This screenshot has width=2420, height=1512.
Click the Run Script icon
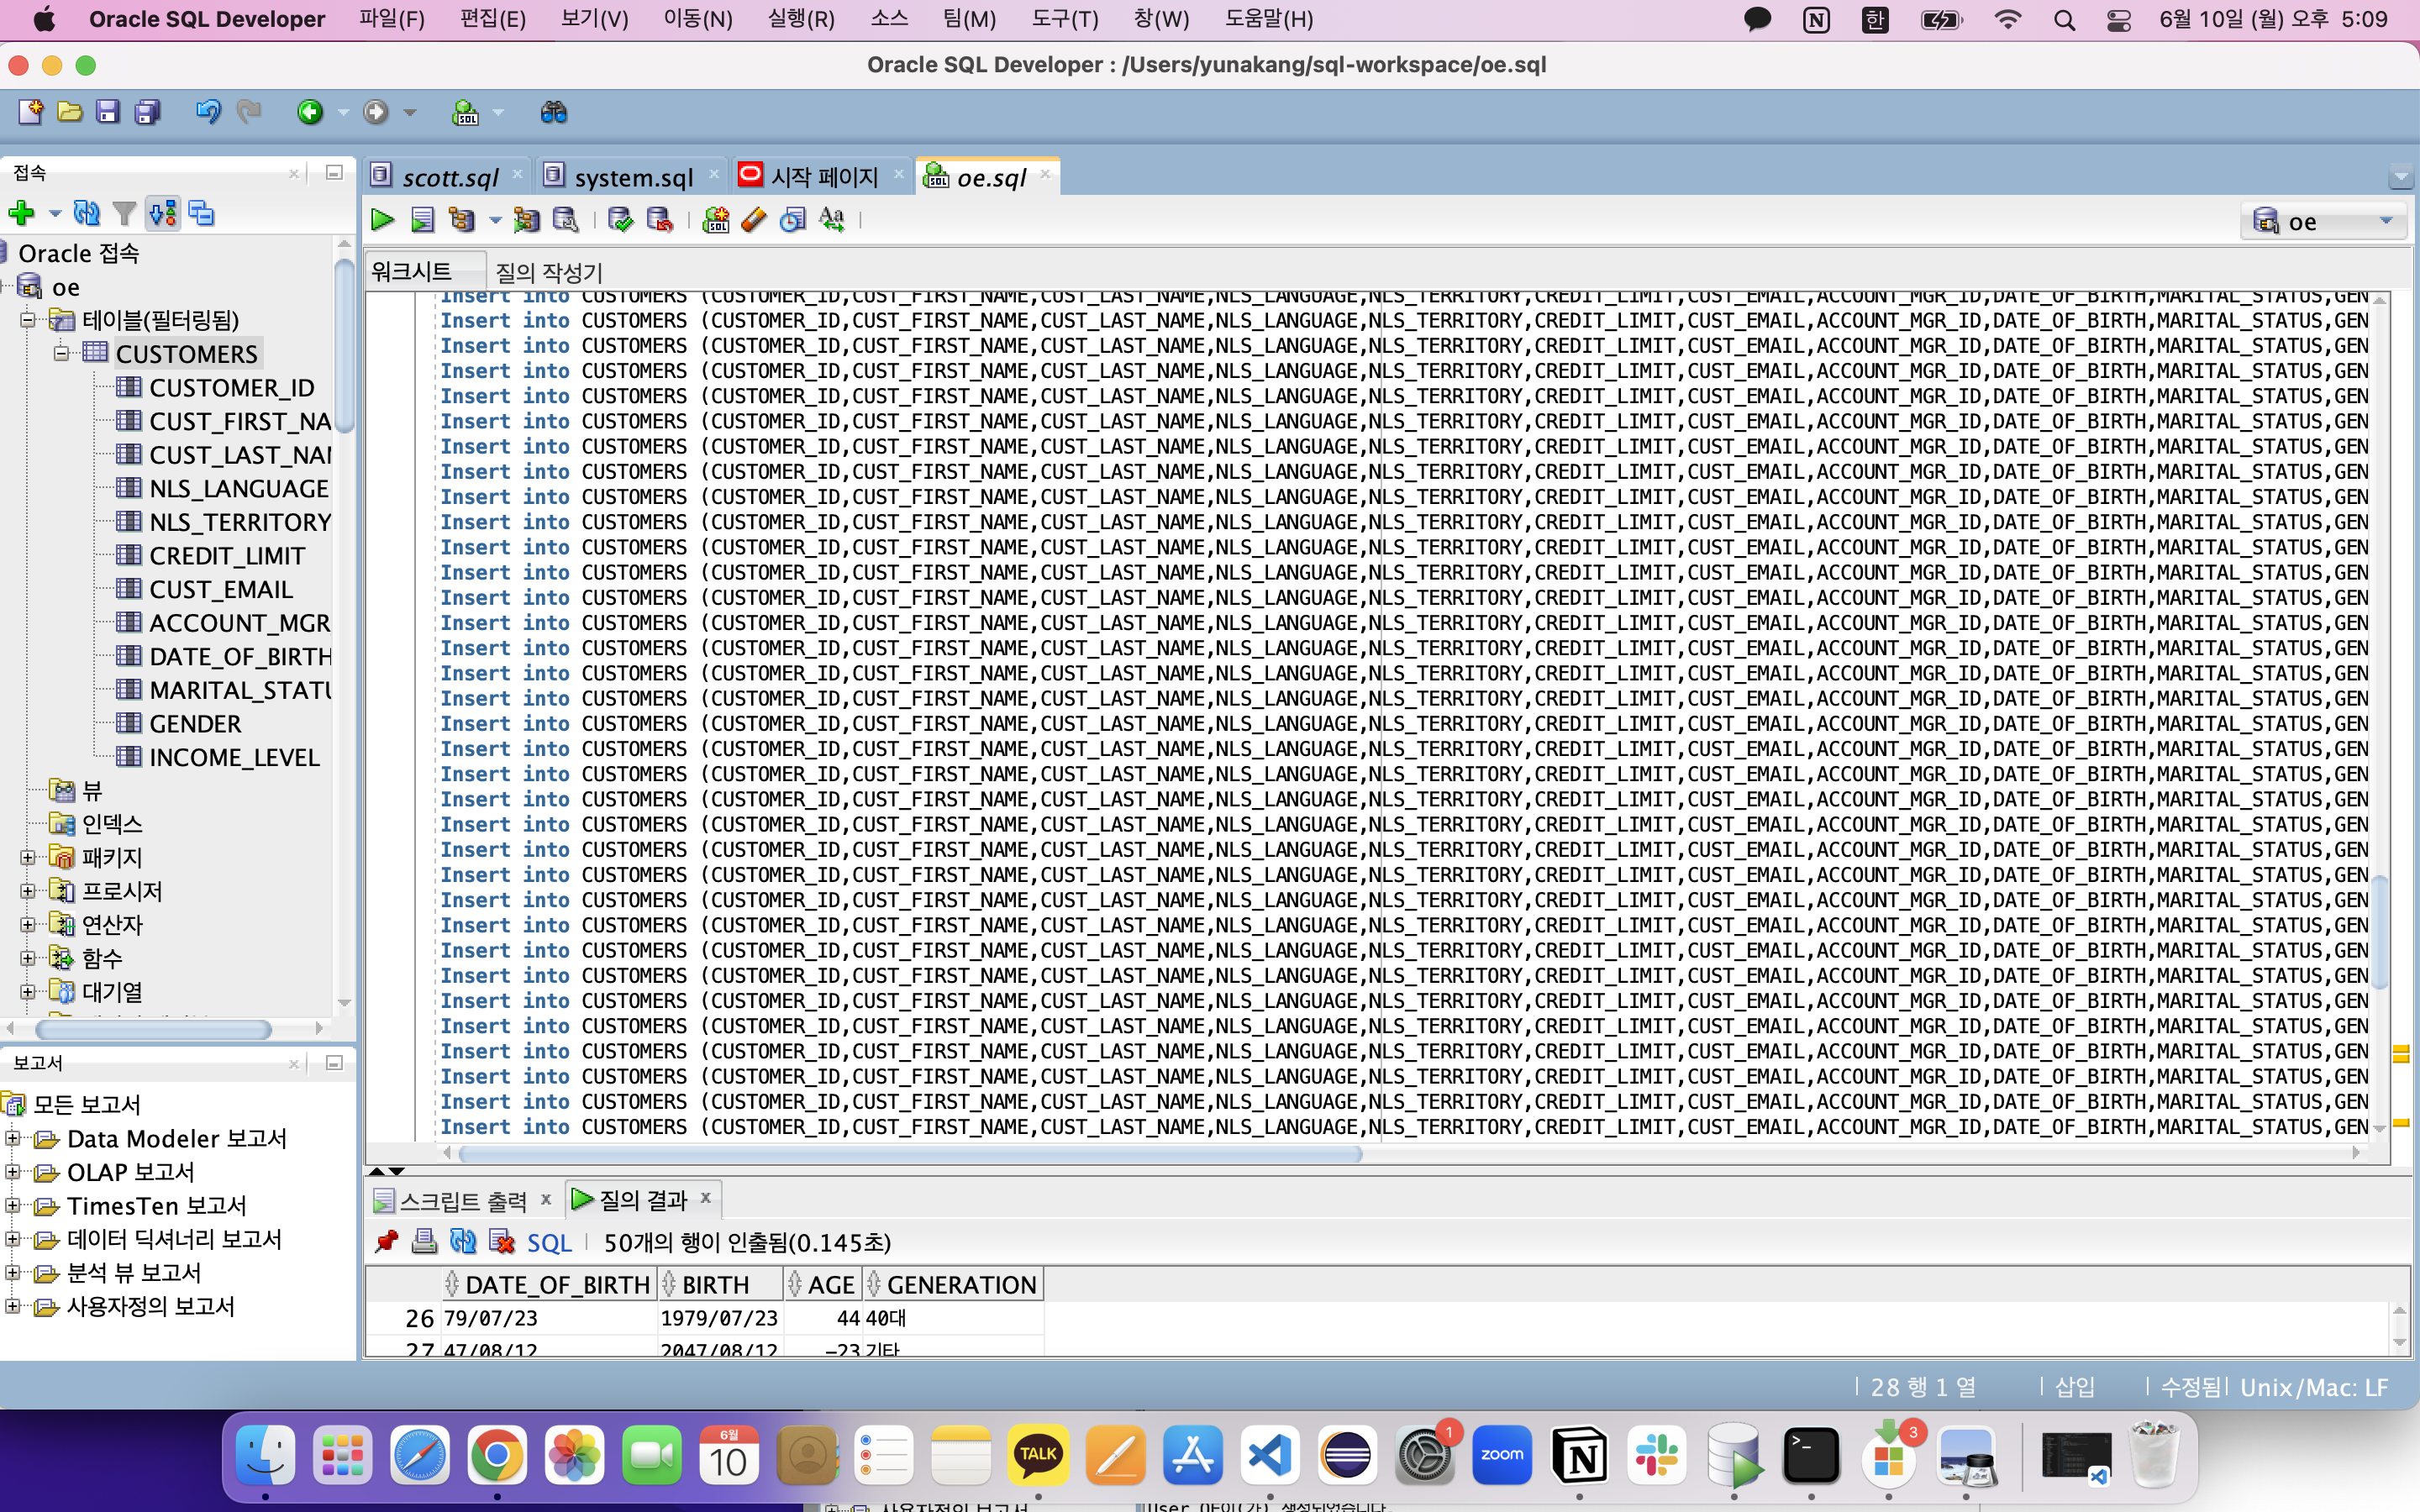click(422, 220)
